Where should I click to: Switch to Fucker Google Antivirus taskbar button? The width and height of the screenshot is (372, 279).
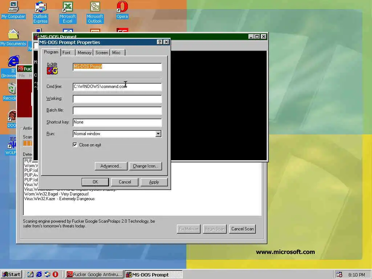coord(94,275)
